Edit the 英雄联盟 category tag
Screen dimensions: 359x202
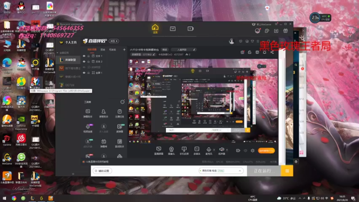[143, 54]
